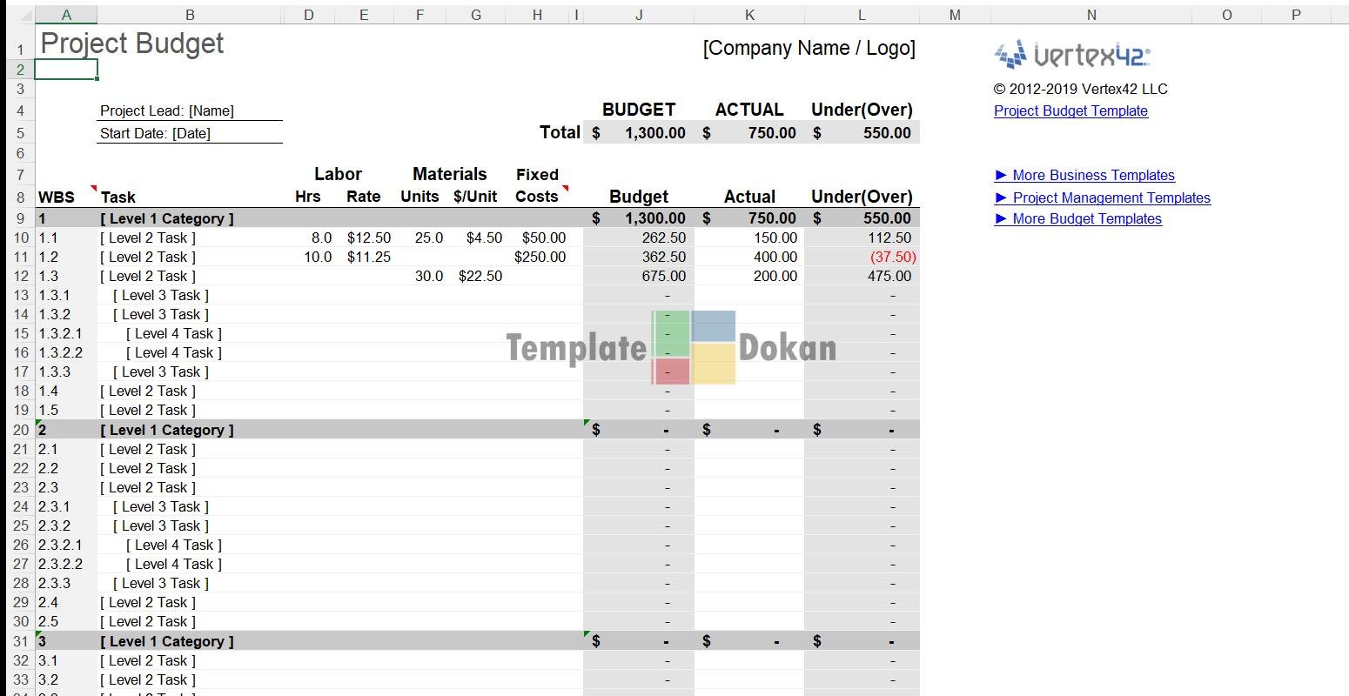
Task: Select the [Company Name / Logo] placeholder
Action: [x=809, y=49]
